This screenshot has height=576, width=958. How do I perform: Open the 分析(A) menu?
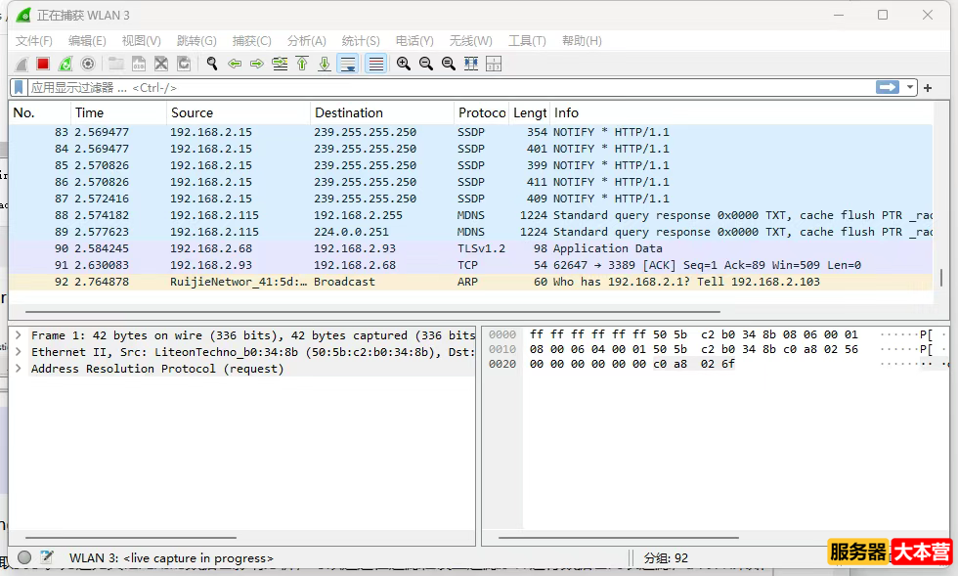(x=306, y=41)
